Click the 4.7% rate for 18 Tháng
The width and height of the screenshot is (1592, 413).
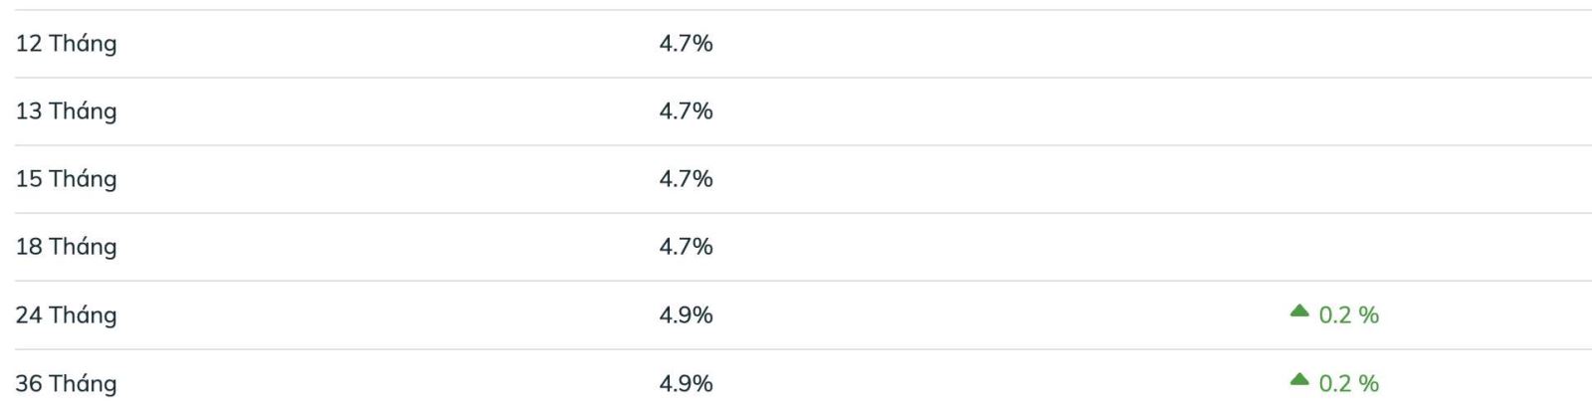click(x=686, y=247)
